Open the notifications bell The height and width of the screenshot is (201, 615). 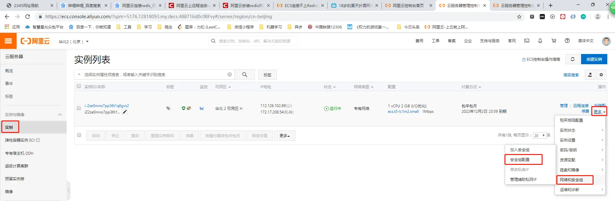[x=540, y=41]
